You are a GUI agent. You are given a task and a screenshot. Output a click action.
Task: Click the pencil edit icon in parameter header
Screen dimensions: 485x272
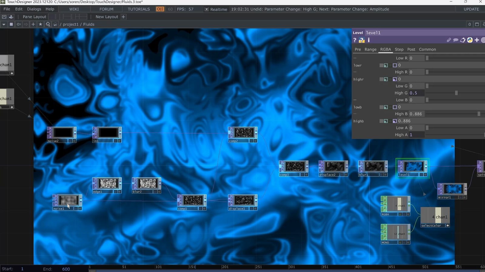(x=449, y=40)
